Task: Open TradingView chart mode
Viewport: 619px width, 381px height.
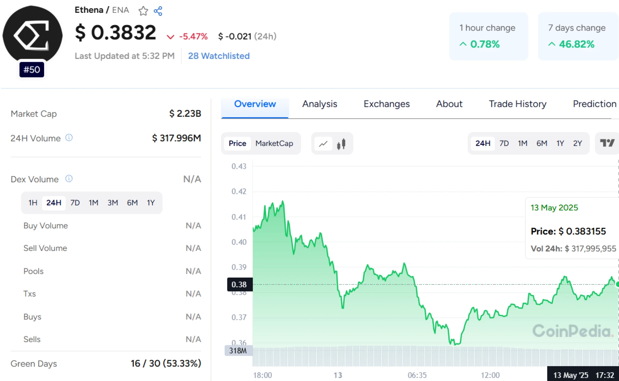Action: pyautogui.click(x=607, y=143)
